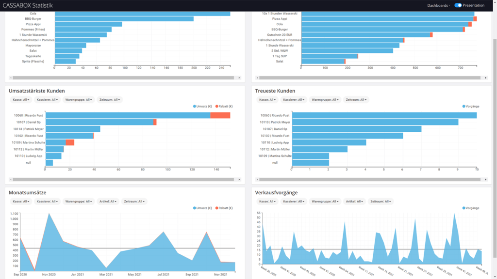Open Artikel filter in Verkaufsvorgänge panel
This screenshot has width=497, height=279.
click(x=354, y=201)
